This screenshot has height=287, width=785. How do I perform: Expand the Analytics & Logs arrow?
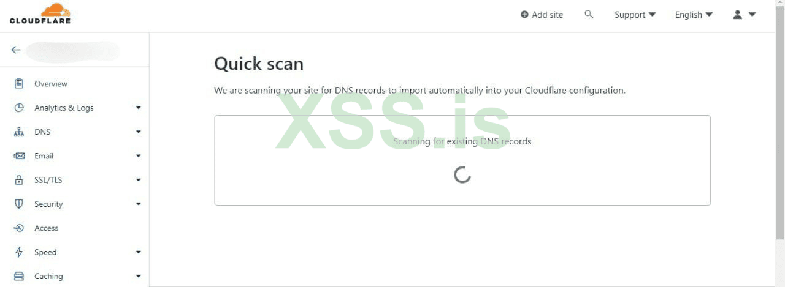tap(138, 108)
